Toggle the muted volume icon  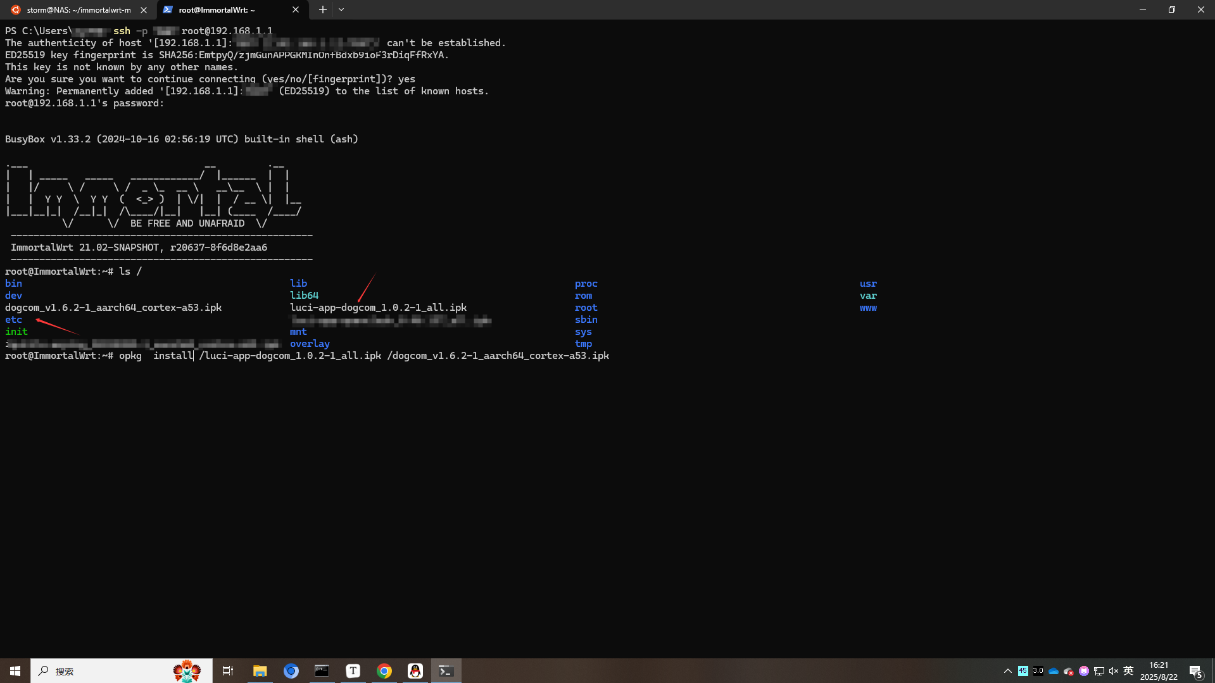pos(1114,671)
